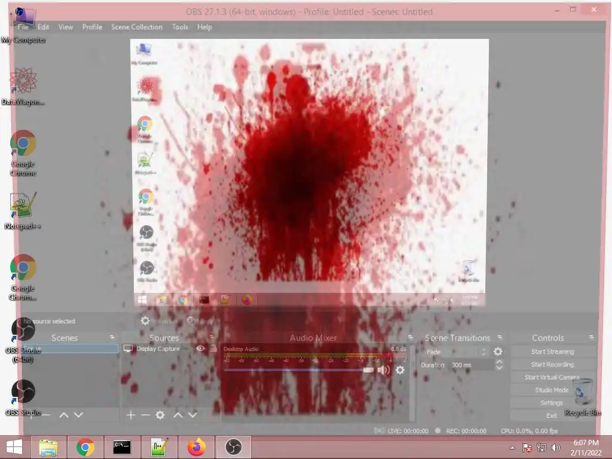This screenshot has width=612, height=459.
Task: Open the File menu in OBS
Action: click(x=23, y=27)
